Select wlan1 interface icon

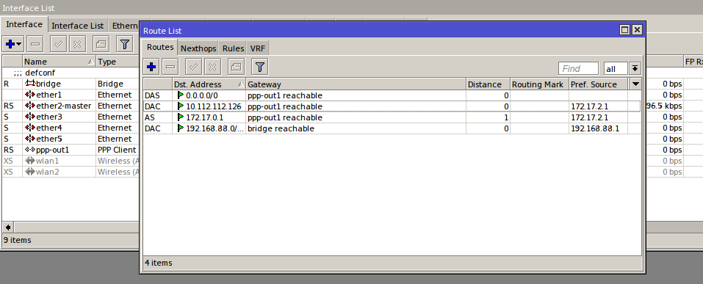click(x=30, y=161)
